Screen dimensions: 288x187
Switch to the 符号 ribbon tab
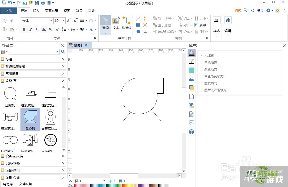point(79,11)
